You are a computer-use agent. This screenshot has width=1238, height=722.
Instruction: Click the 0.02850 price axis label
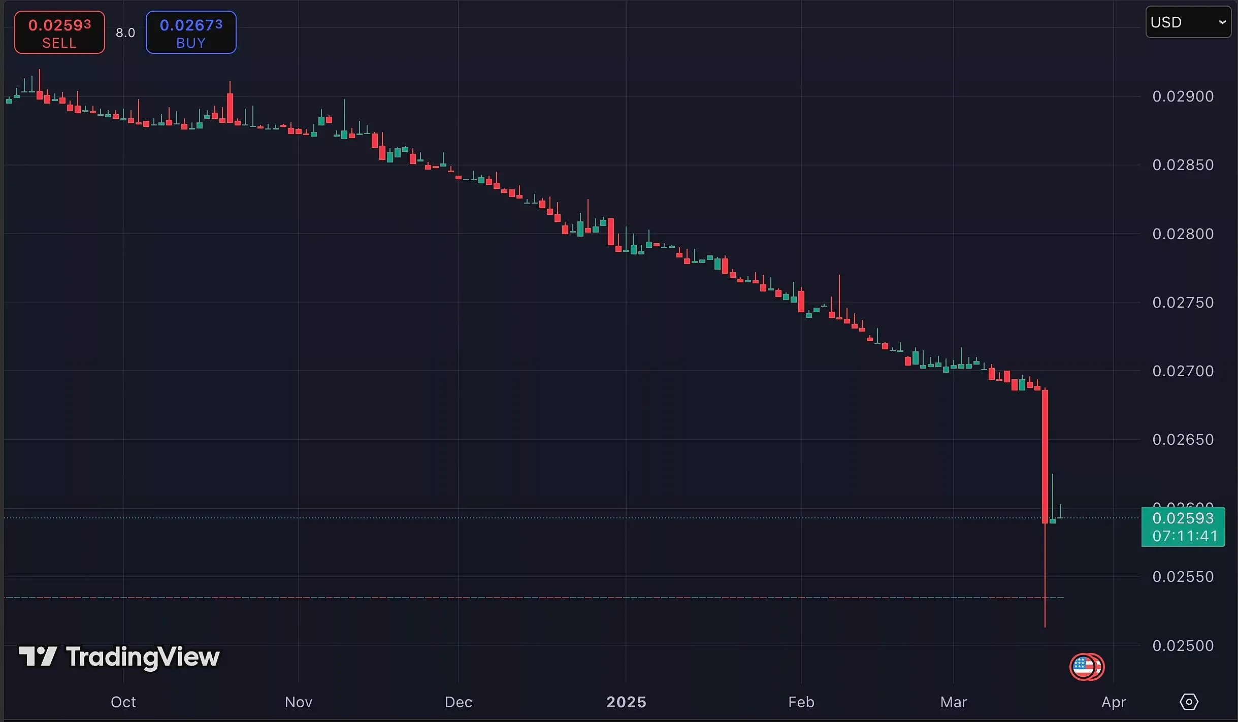click(1183, 165)
